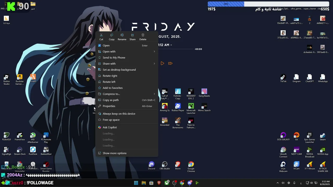Open Gang Beasts desktop icon

[204, 93]
